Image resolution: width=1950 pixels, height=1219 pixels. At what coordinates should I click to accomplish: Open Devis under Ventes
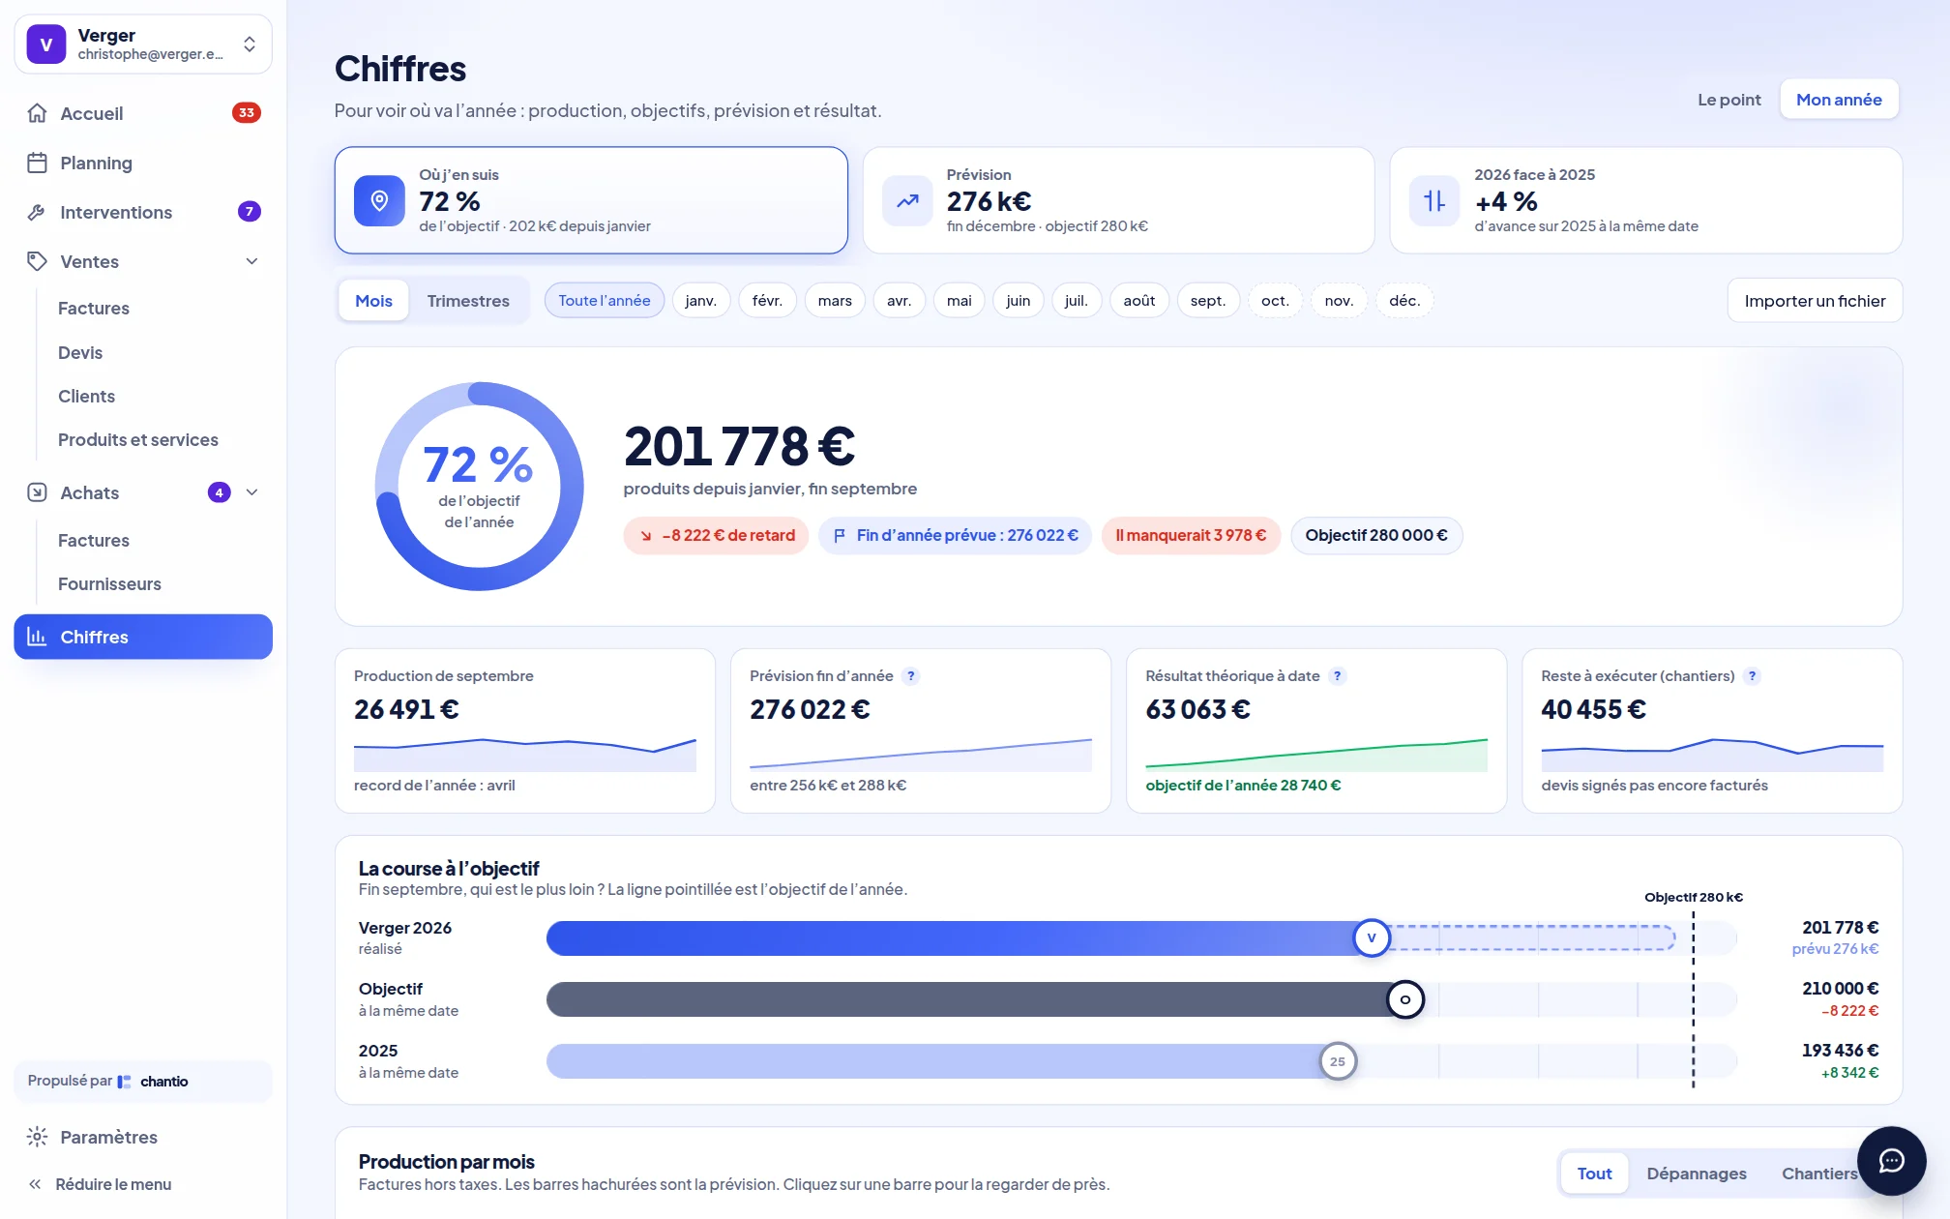pos(80,353)
